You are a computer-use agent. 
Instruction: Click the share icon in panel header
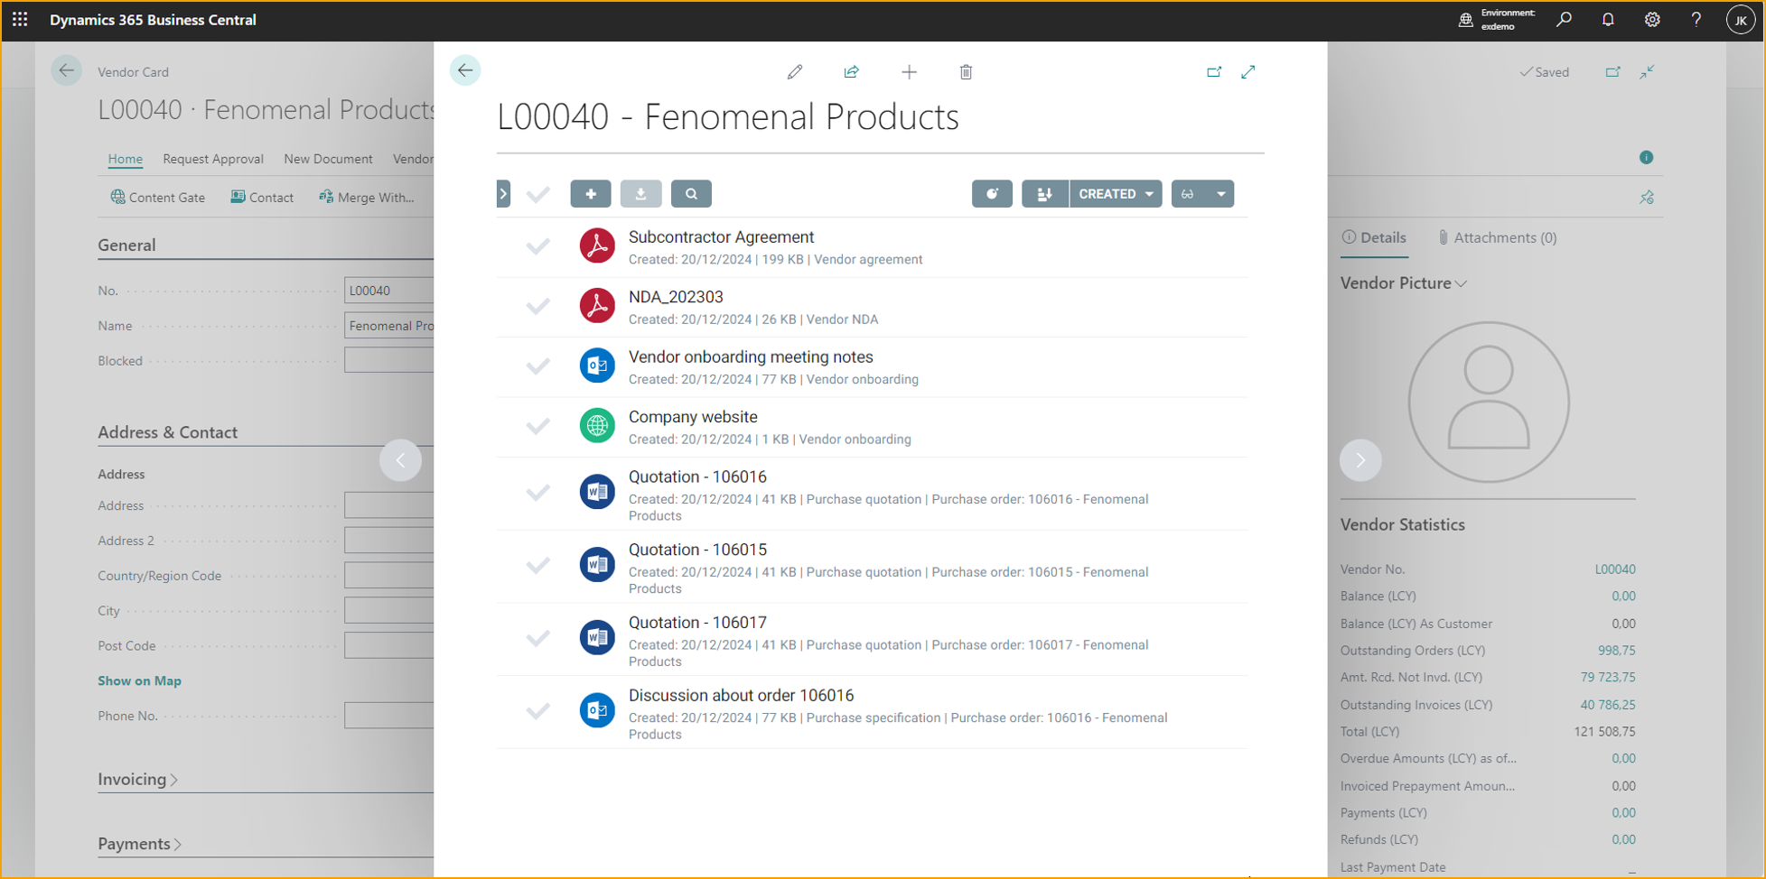tap(851, 72)
